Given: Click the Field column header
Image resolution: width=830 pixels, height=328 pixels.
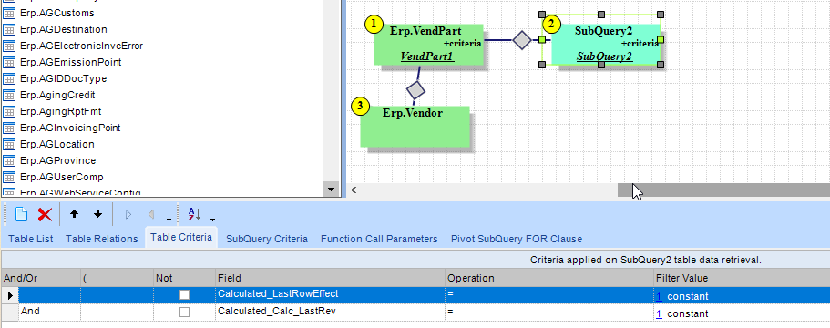Looking at the screenshot, I should pos(331,278).
